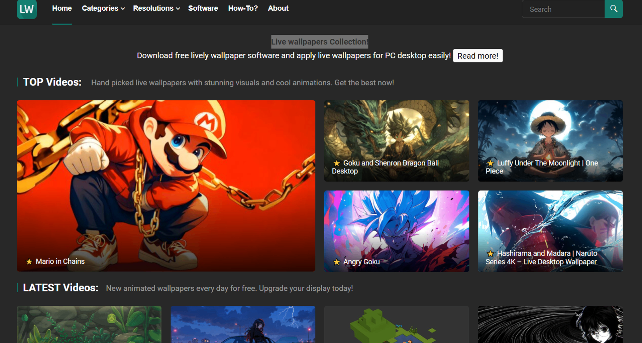Focus the Search input field
Viewport: 642px width, 343px height.
coord(563,9)
